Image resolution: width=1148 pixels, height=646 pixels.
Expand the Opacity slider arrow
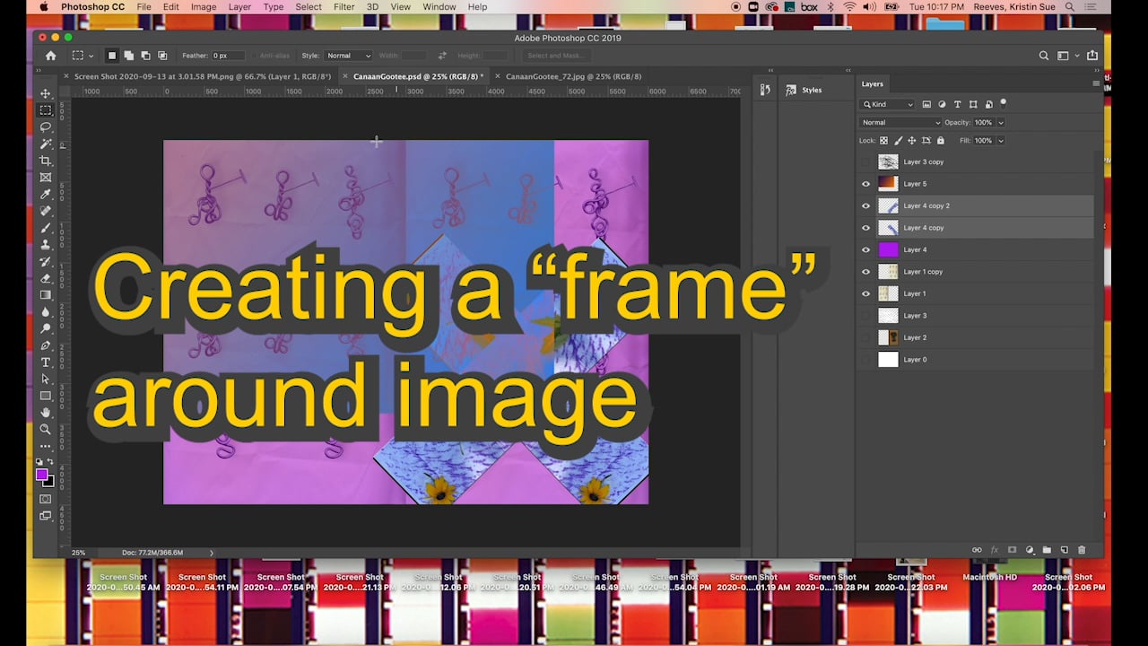coord(1001,123)
